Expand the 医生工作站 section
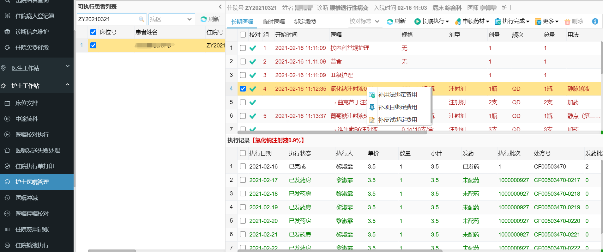Image resolution: width=603 pixels, height=252 pixels. pos(67,66)
